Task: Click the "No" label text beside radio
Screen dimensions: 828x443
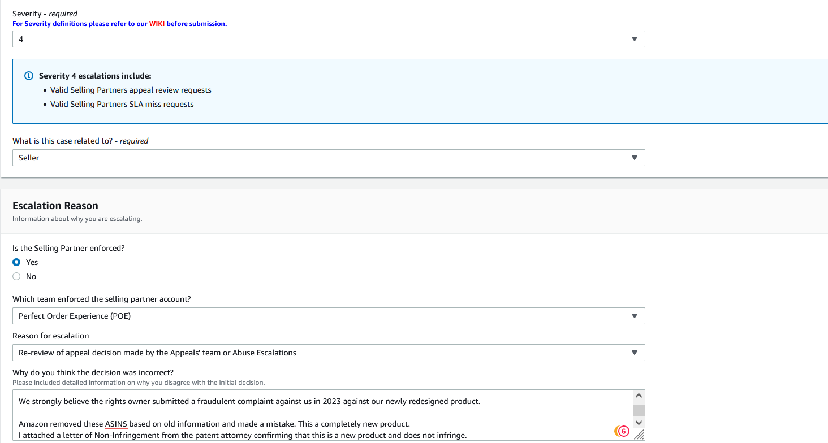Action: tap(31, 276)
